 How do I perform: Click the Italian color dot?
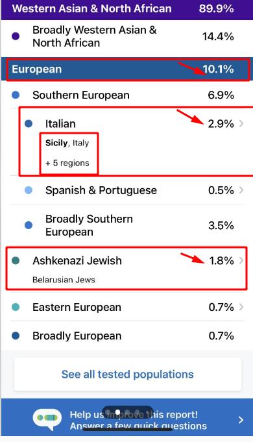[29, 123]
